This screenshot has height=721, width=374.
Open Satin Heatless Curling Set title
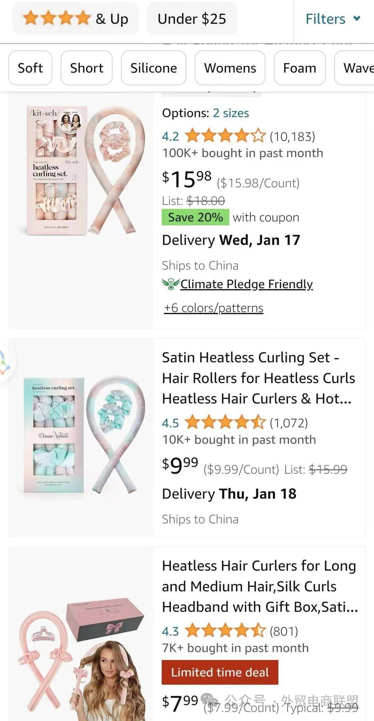(x=259, y=378)
